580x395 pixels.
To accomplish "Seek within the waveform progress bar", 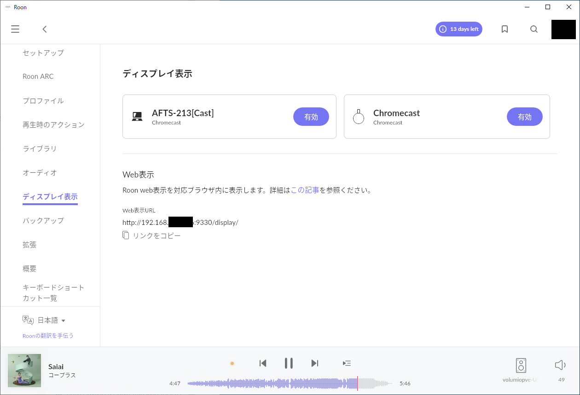I will tap(290, 383).
